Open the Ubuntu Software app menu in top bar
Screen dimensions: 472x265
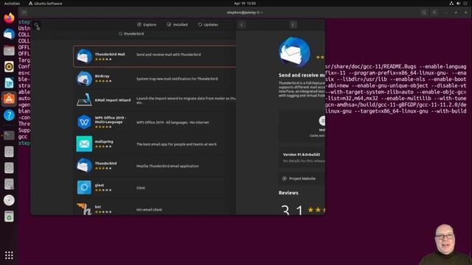point(45,3)
